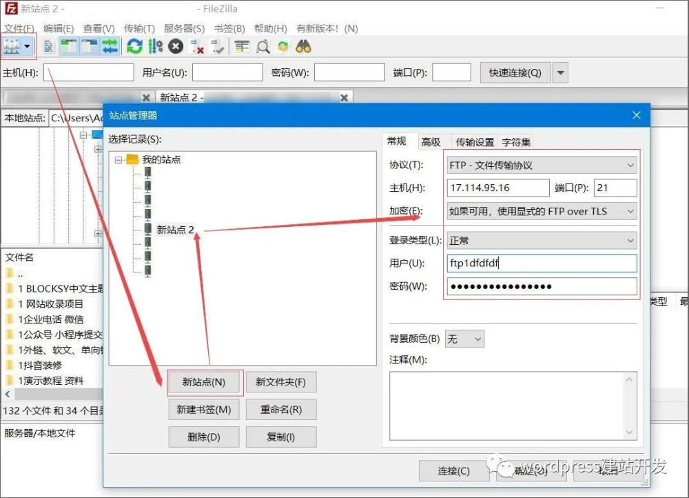Toggle the remote directory tree view
This screenshot has height=498, width=689.
[89, 46]
